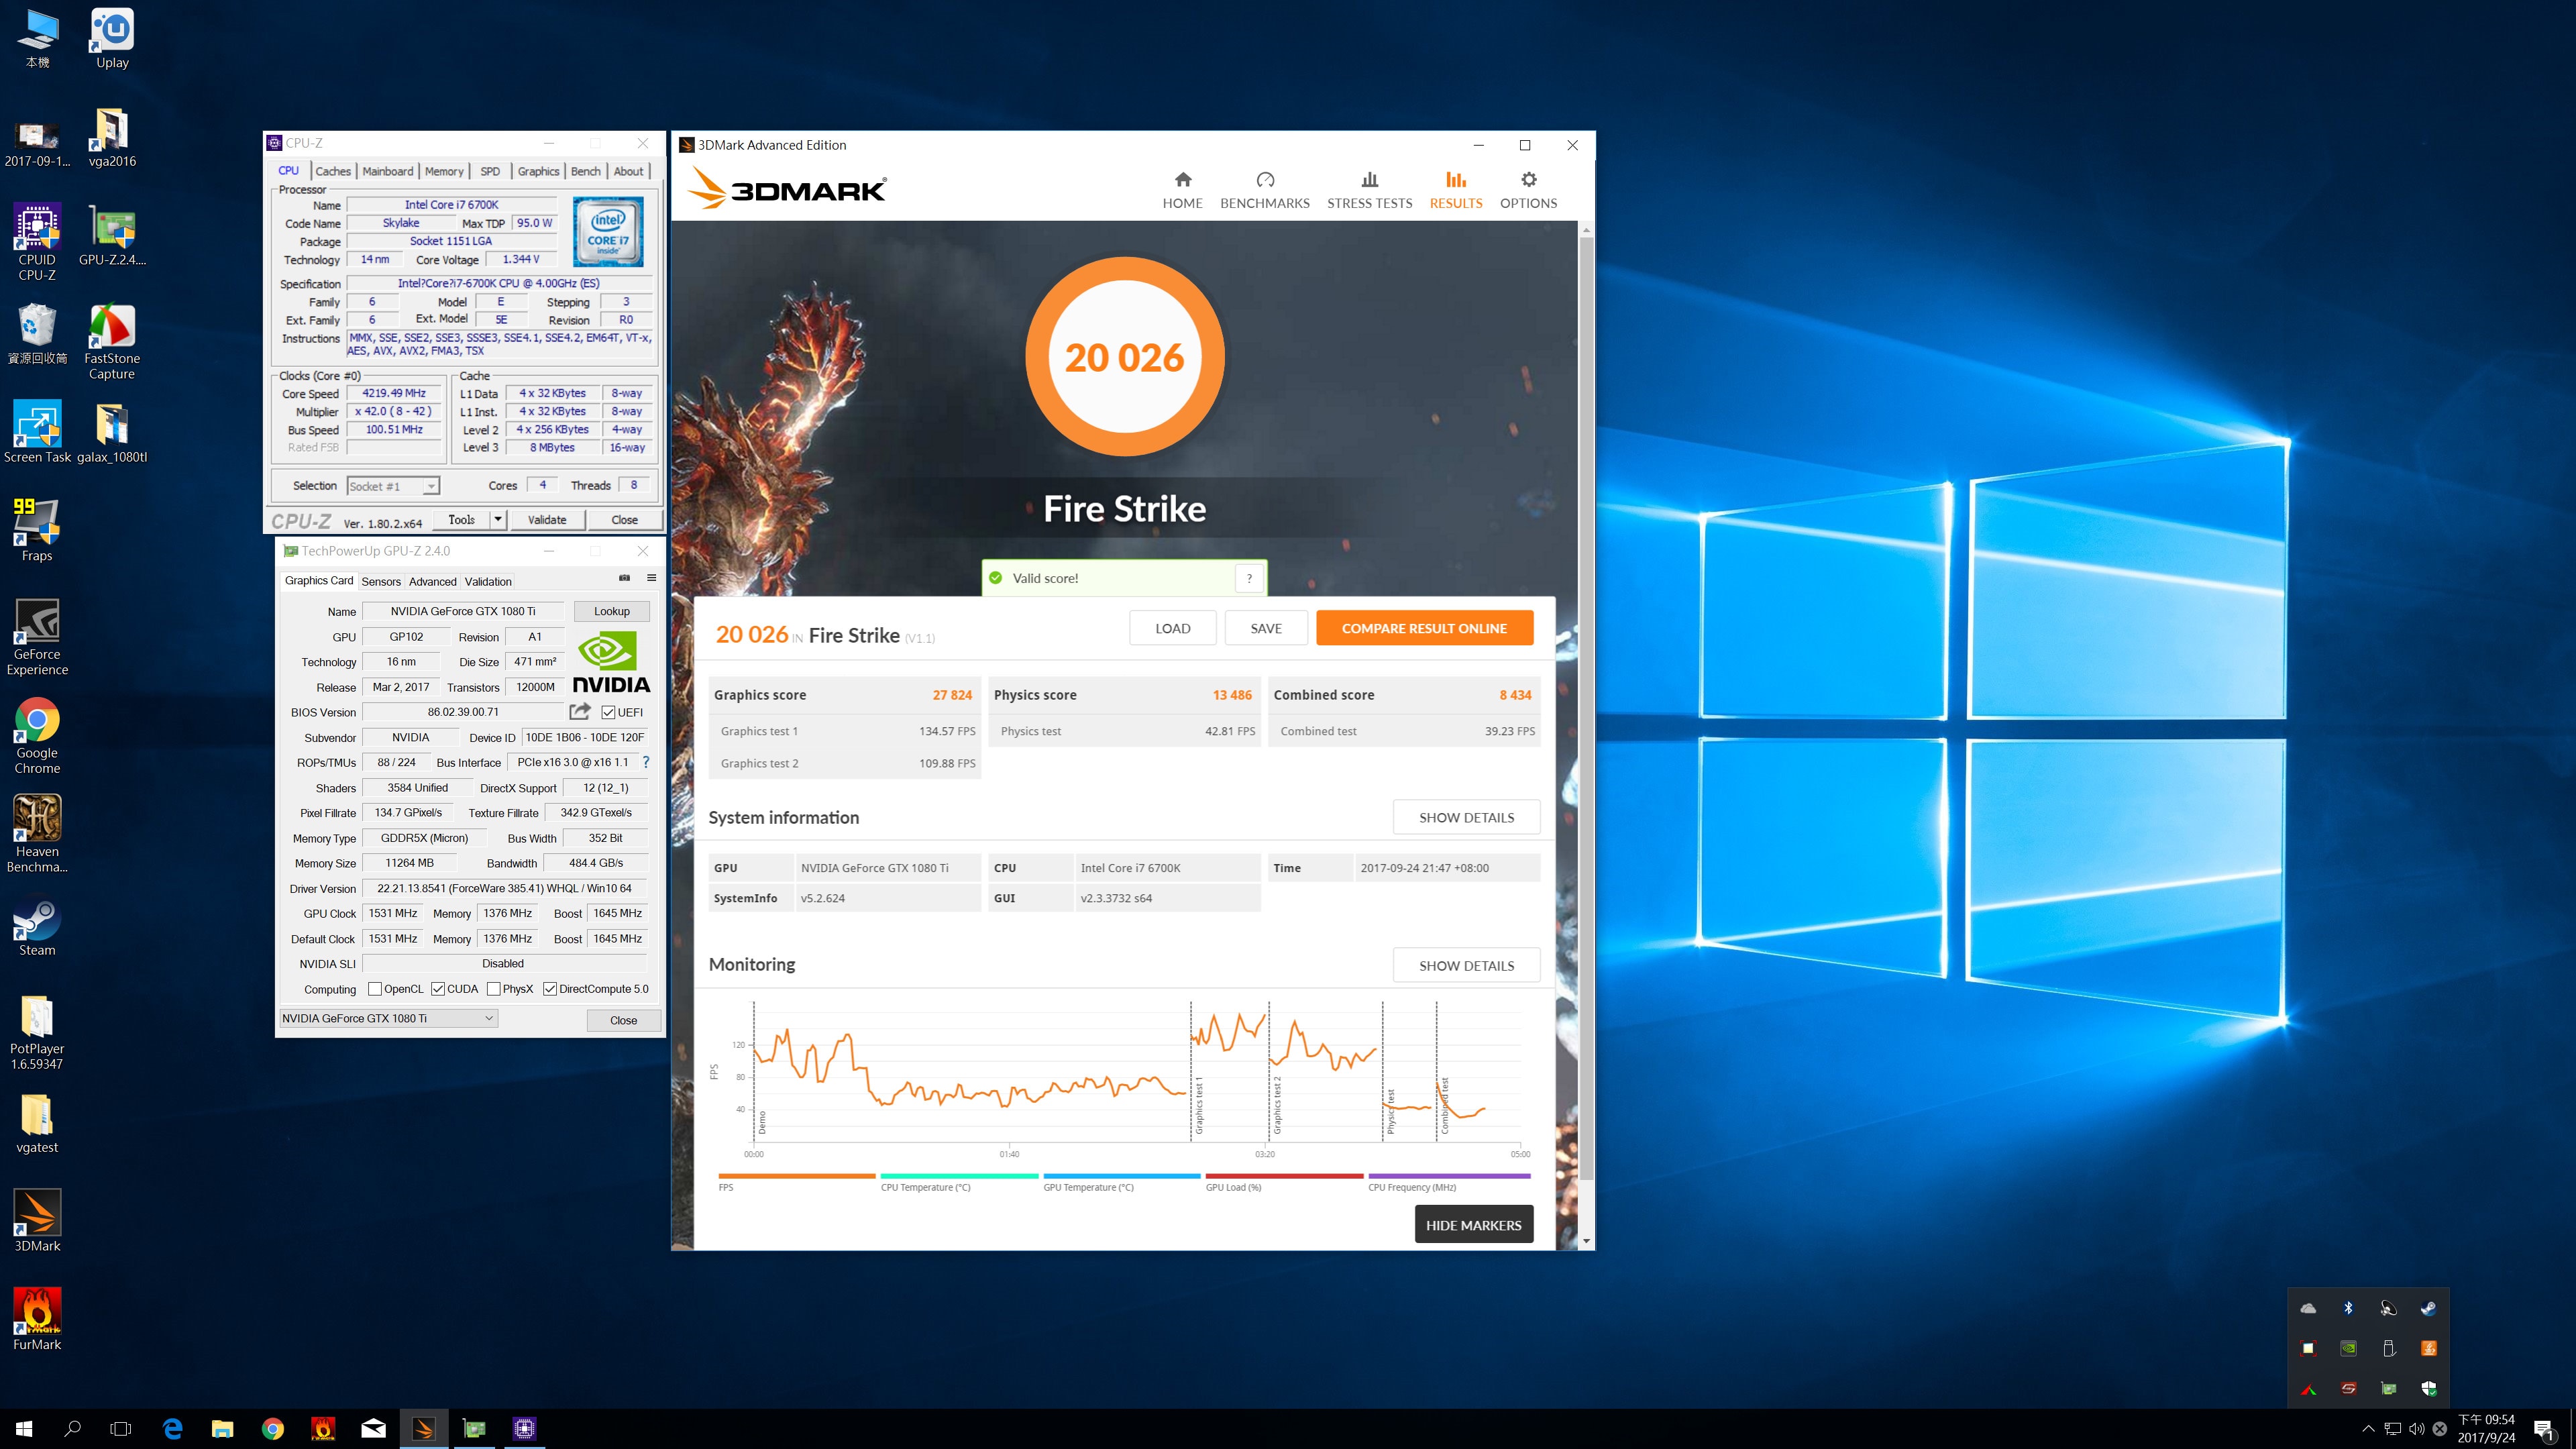Image resolution: width=2576 pixels, height=1449 pixels.
Task: Open the SPD tab in CPU-Z
Action: point(490,171)
